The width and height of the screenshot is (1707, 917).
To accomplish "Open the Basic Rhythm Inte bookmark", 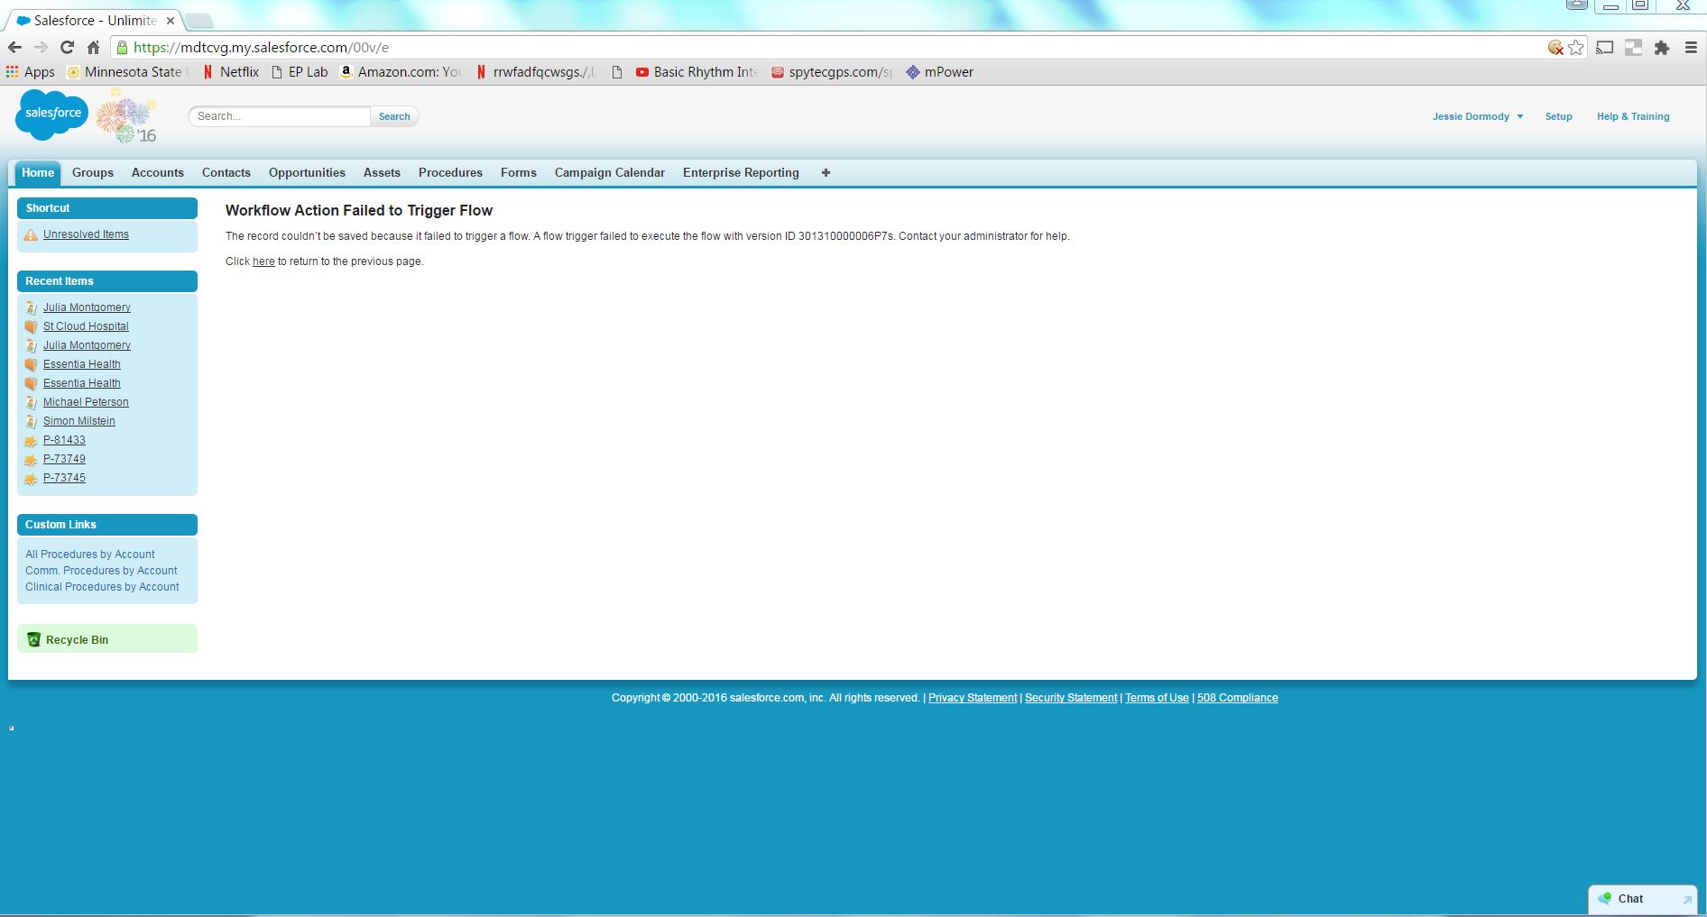I will click(697, 72).
